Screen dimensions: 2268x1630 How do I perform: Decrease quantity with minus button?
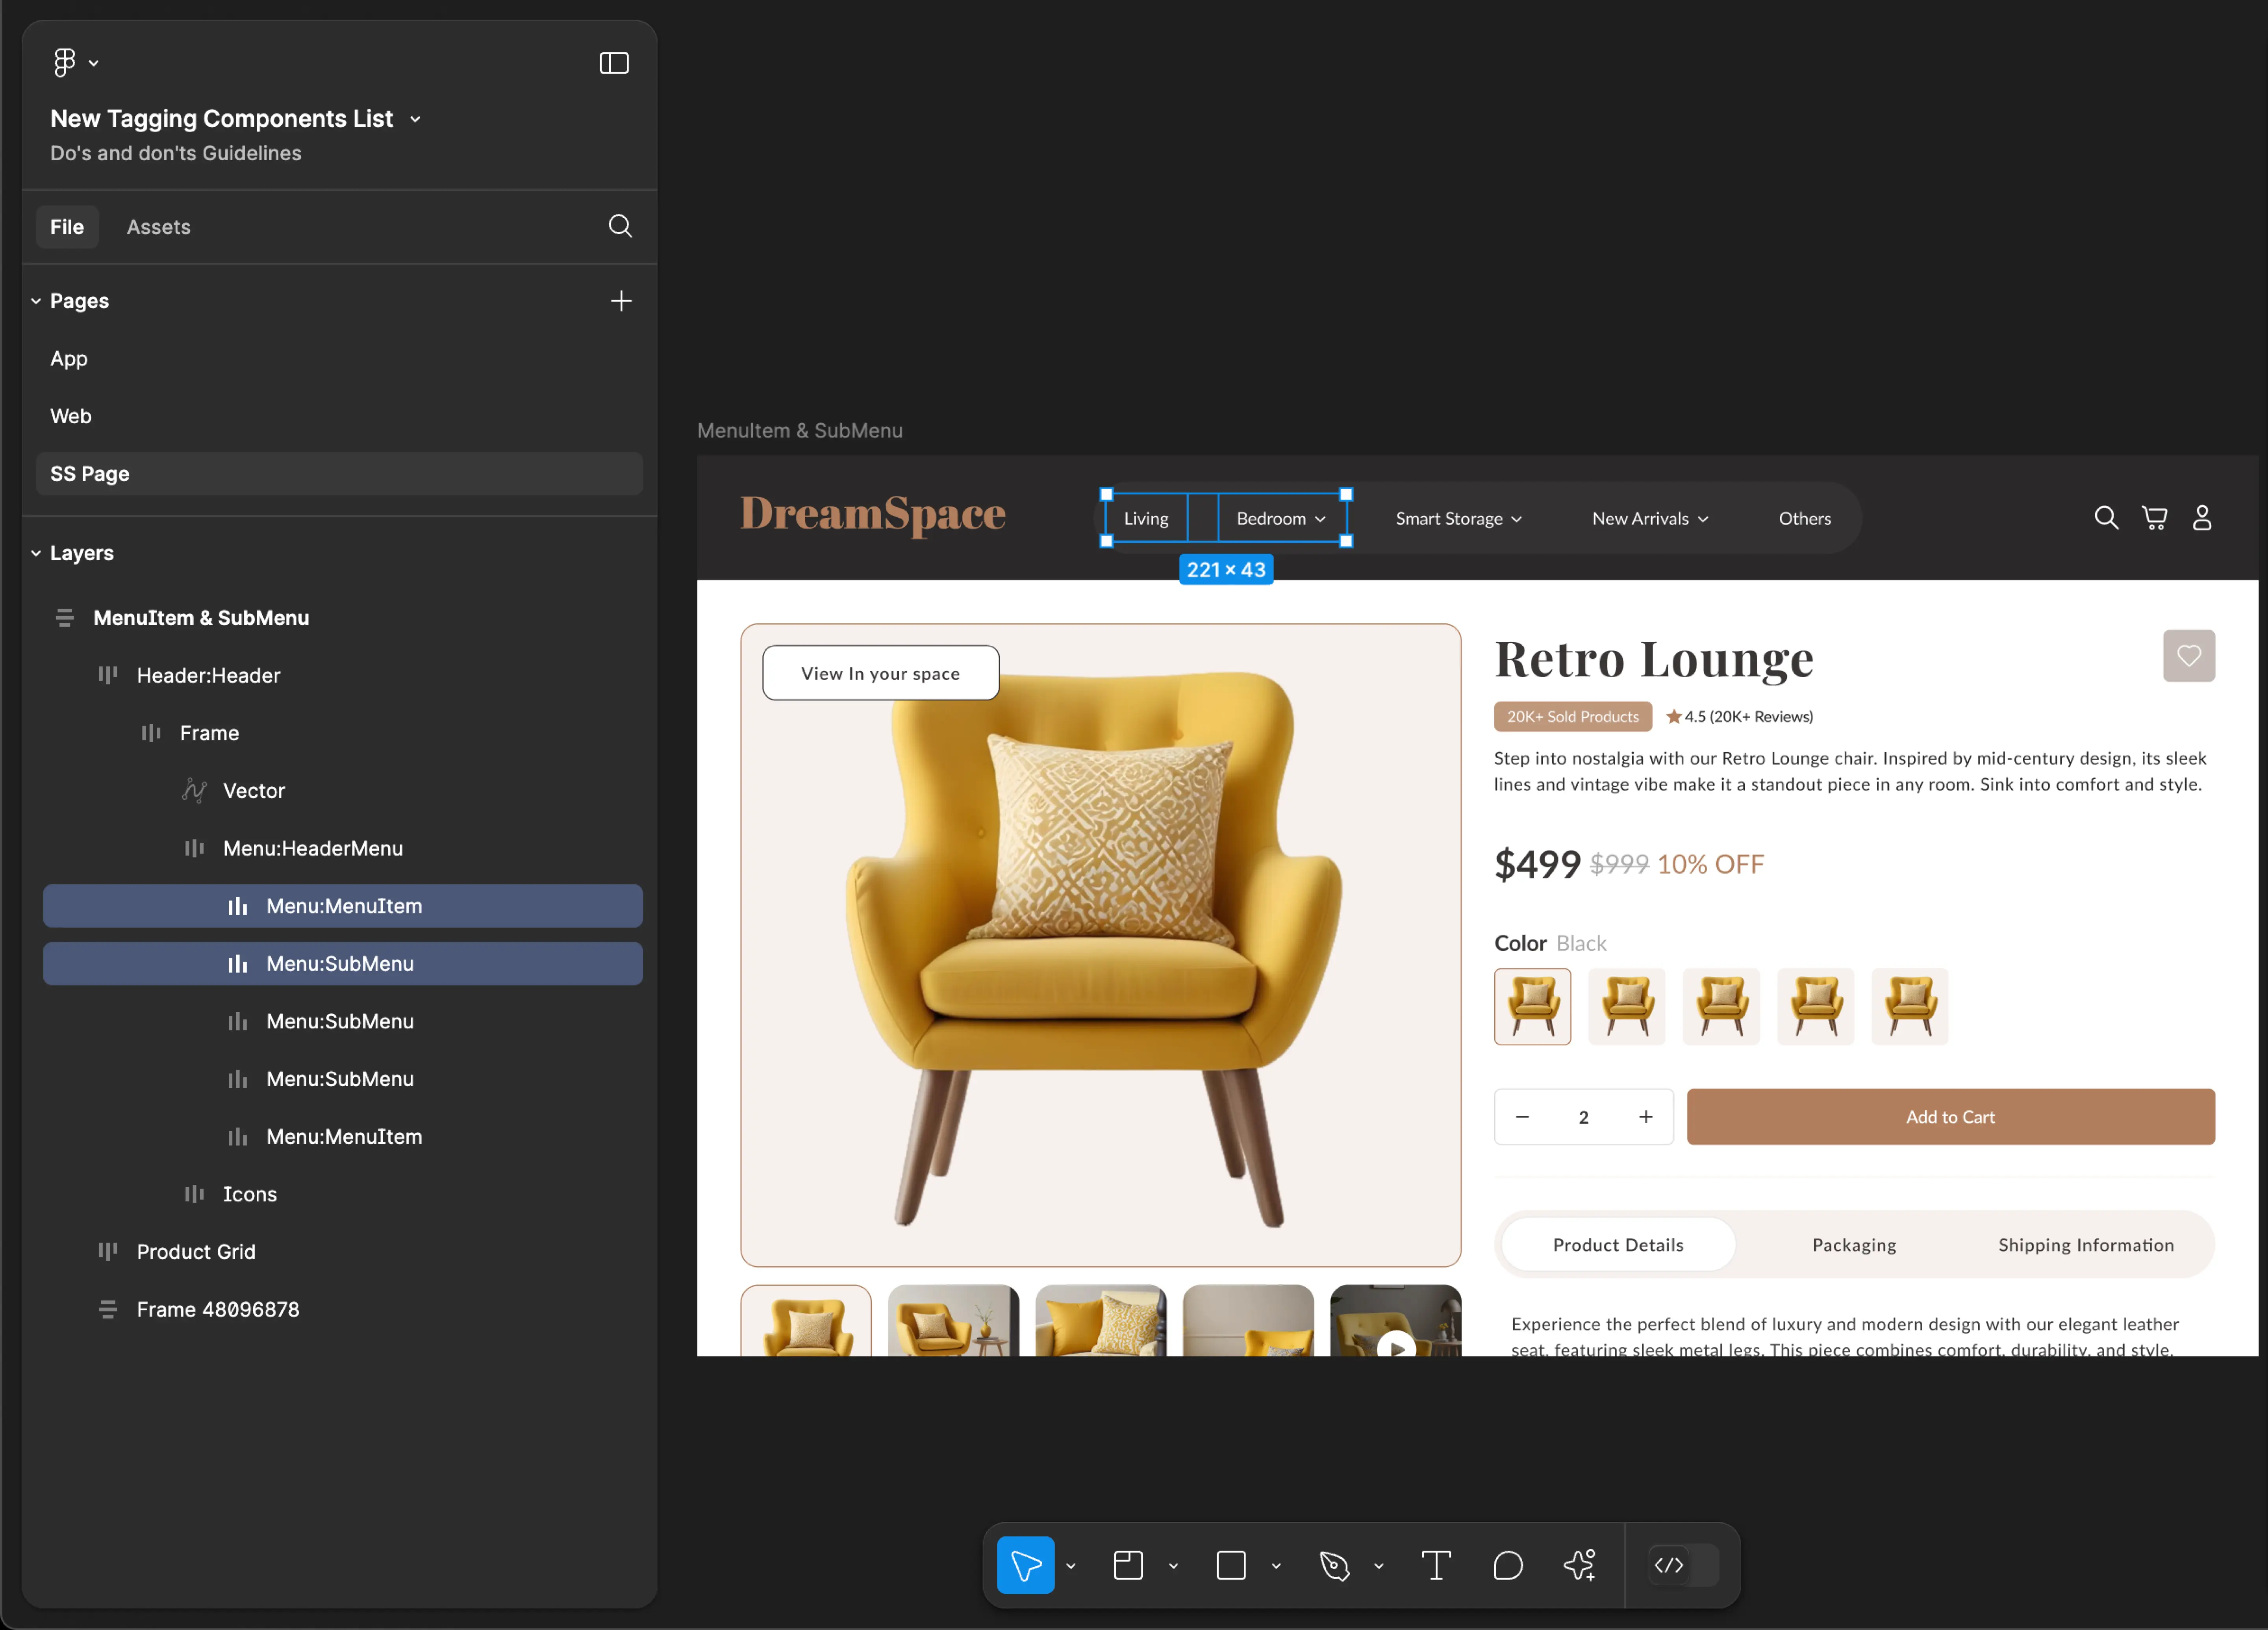1522,1116
